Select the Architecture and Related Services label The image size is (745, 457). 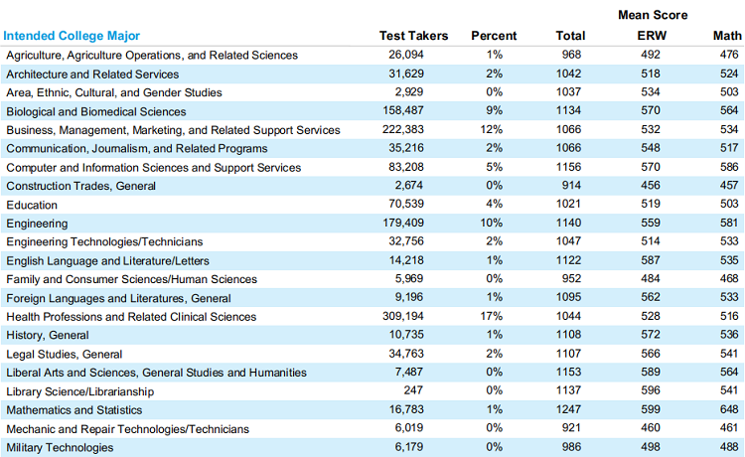click(92, 75)
